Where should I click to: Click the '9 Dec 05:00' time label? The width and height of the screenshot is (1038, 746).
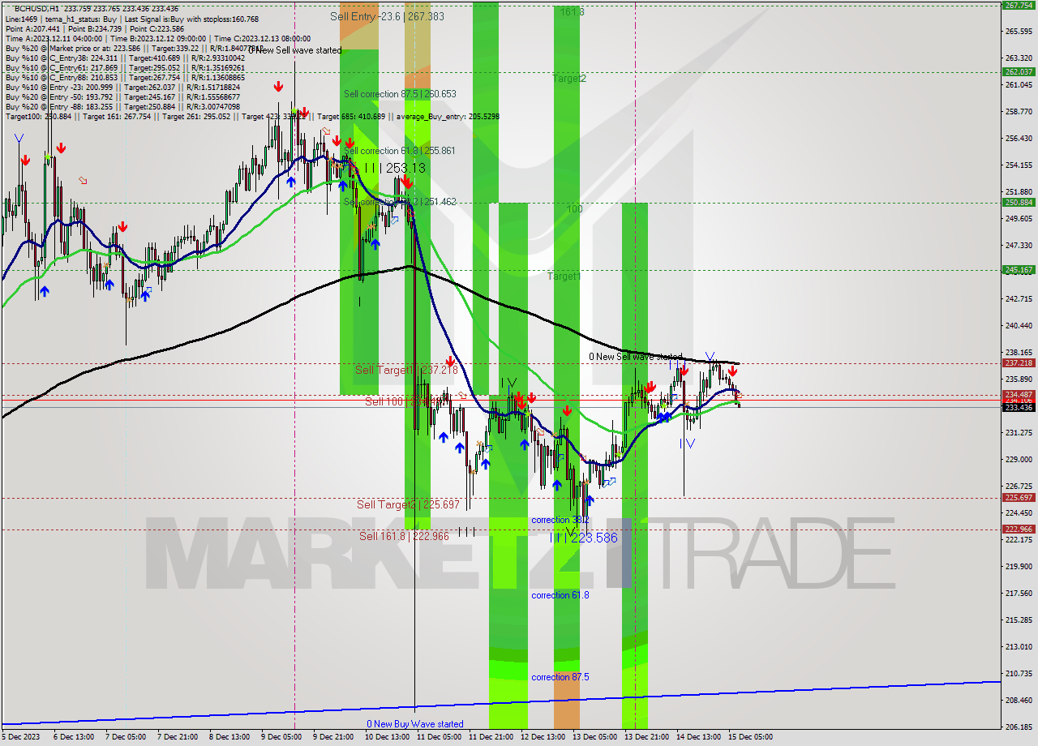pyautogui.click(x=281, y=737)
